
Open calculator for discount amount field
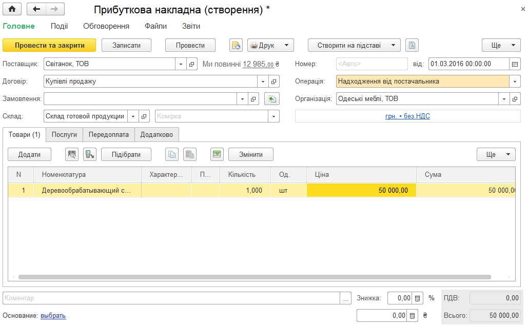(412, 316)
